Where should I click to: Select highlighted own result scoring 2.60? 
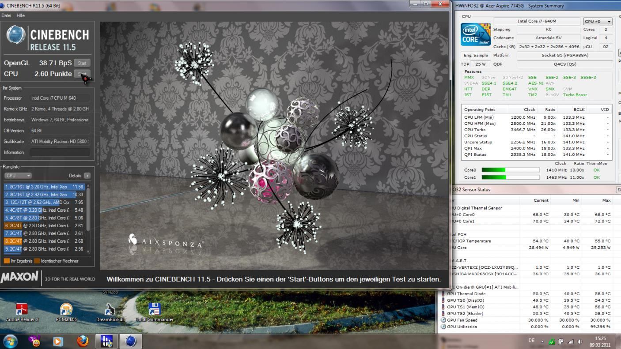coord(44,241)
